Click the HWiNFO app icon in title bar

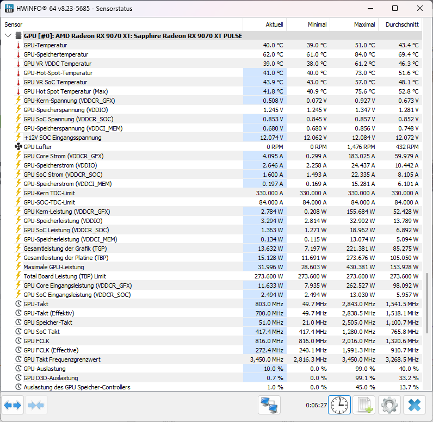9,8
